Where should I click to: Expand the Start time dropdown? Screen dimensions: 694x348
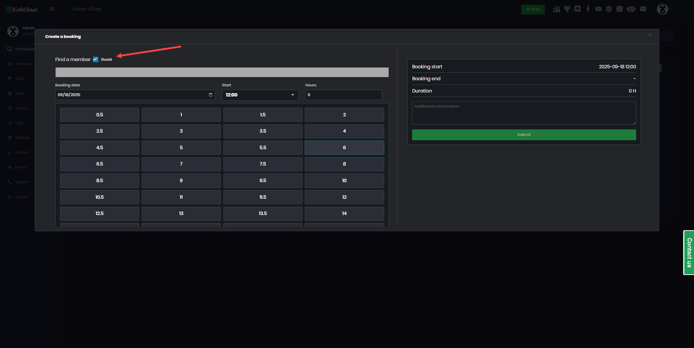[260, 95]
